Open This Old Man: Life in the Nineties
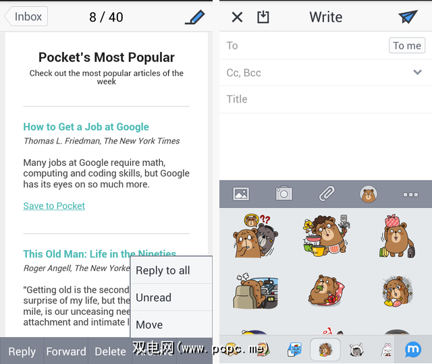Viewport: 432px width, 364px height. [x=99, y=253]
